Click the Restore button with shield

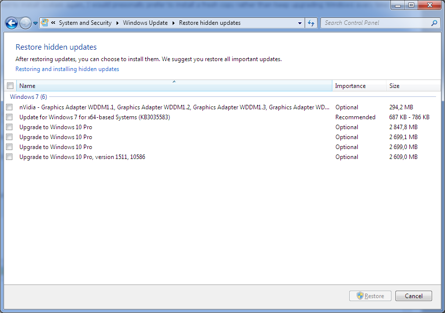(x=370, y=296)
